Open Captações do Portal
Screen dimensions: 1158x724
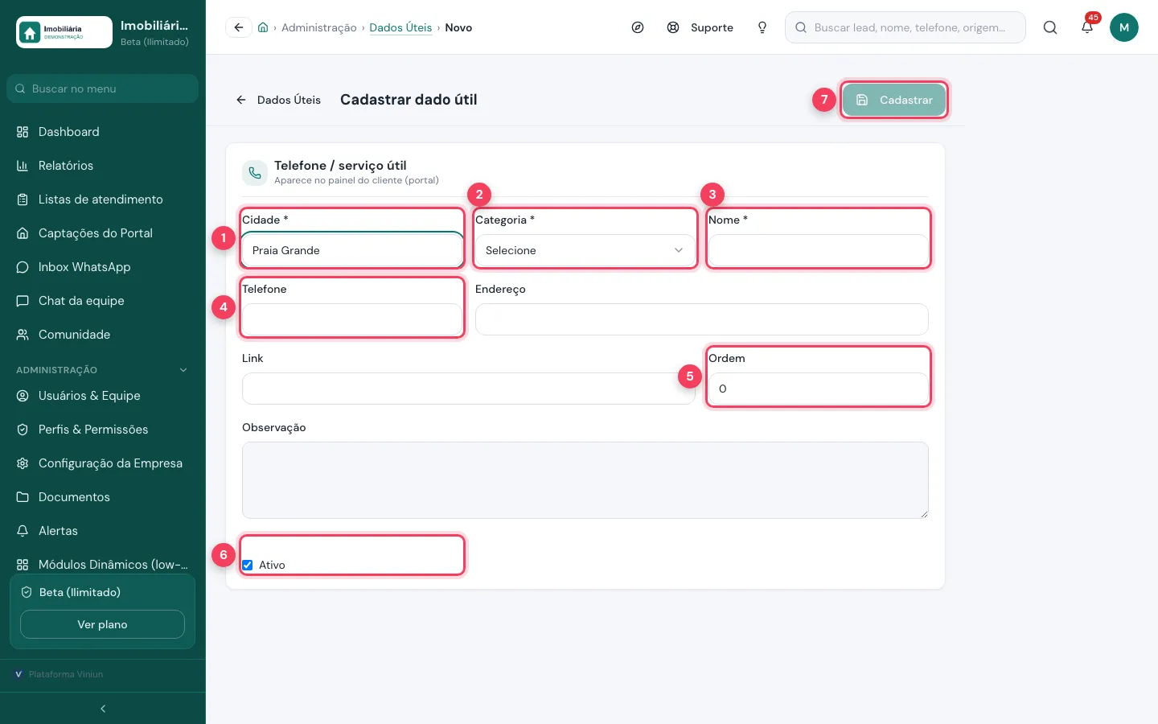point(103,233)
